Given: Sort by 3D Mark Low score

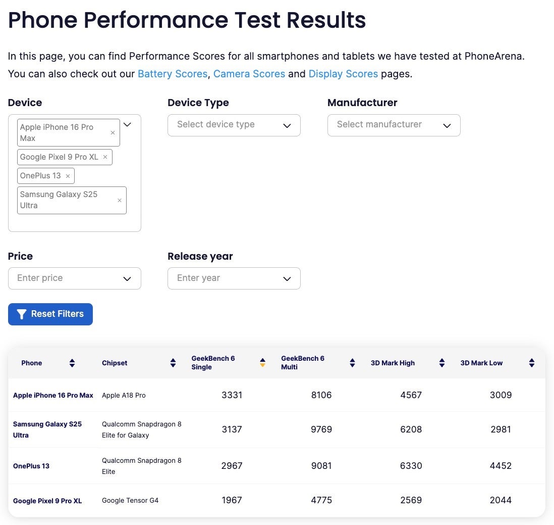Looking at the screenshot, I should (531, 363).
